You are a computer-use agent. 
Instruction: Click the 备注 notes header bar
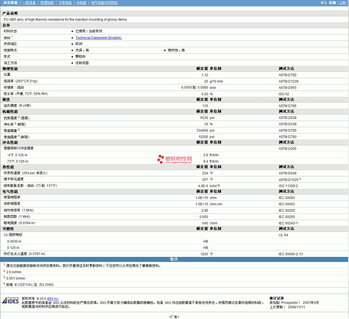click(174, 259)
